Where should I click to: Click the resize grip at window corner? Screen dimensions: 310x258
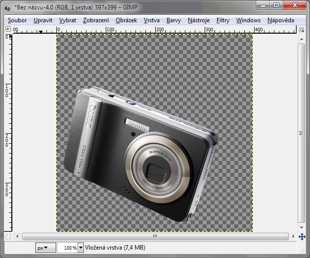coord(303,250)
